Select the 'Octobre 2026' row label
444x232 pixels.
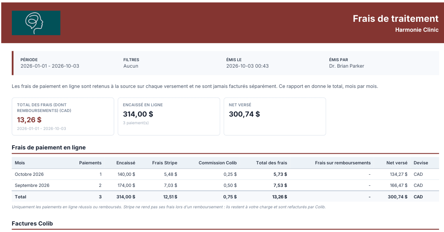(29, 174)
